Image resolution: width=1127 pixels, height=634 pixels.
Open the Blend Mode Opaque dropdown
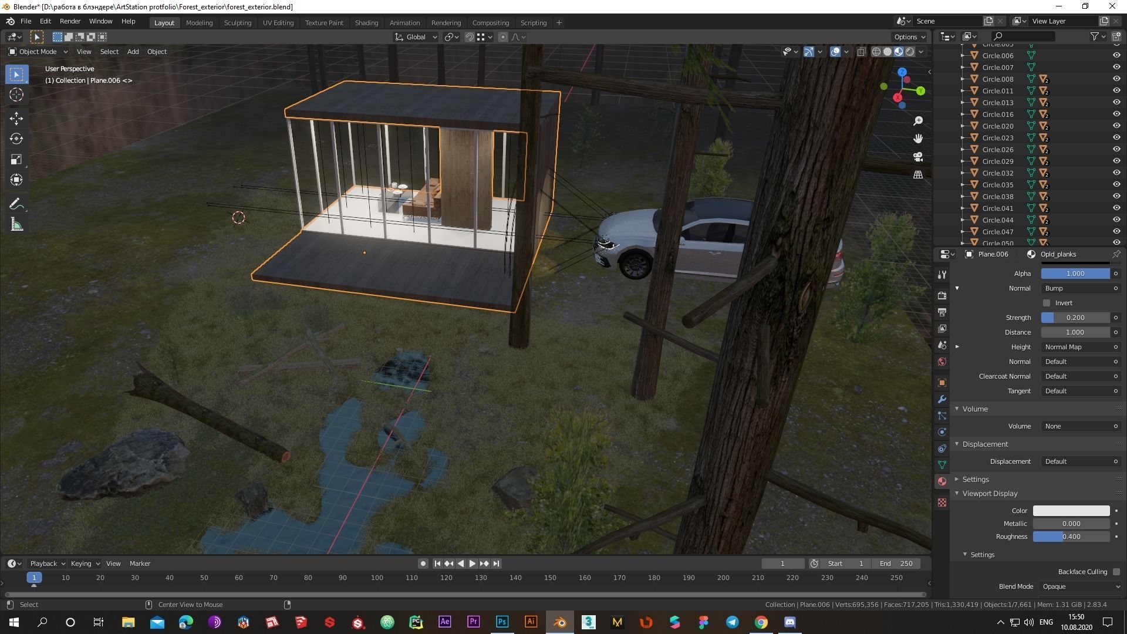[x=1081, y=586]
